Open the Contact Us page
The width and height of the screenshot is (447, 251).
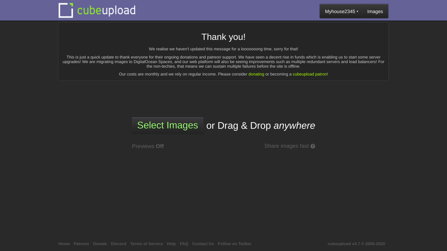[203, 244]
